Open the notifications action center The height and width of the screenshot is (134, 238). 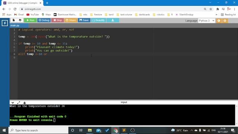point(233,130)
